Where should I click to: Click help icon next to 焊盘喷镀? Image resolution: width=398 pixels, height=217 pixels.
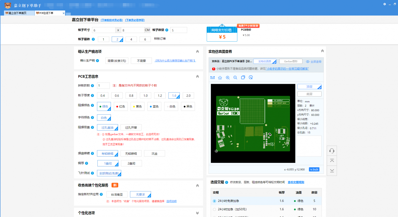92,153
